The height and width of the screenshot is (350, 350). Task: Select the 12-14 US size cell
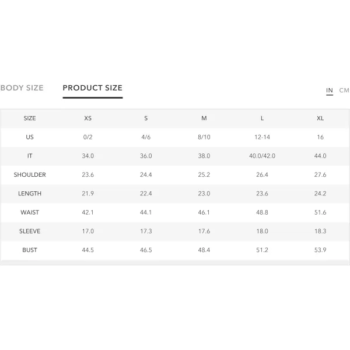click(262, 137)
